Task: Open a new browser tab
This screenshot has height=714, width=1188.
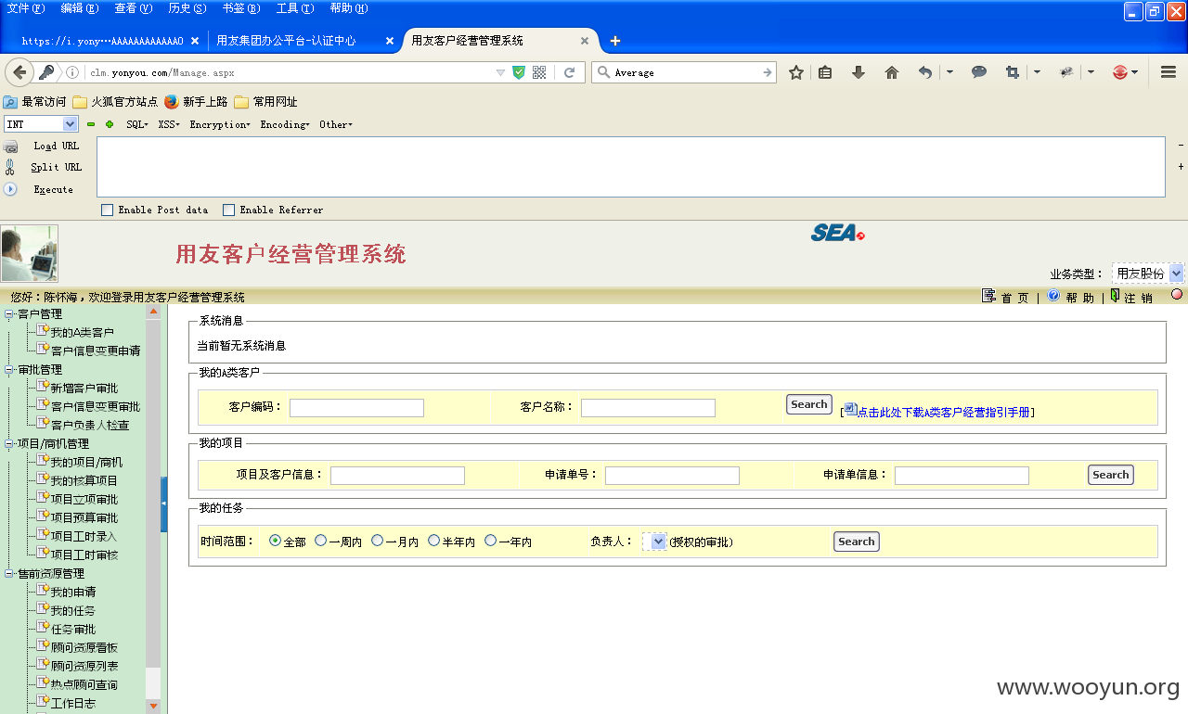Action: [614, 41]
